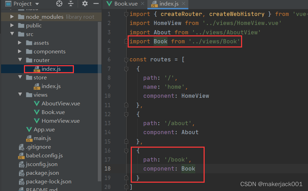The image size is (308, 191).
Task: Hide the Project panel with minus icon
Action: 95,4
